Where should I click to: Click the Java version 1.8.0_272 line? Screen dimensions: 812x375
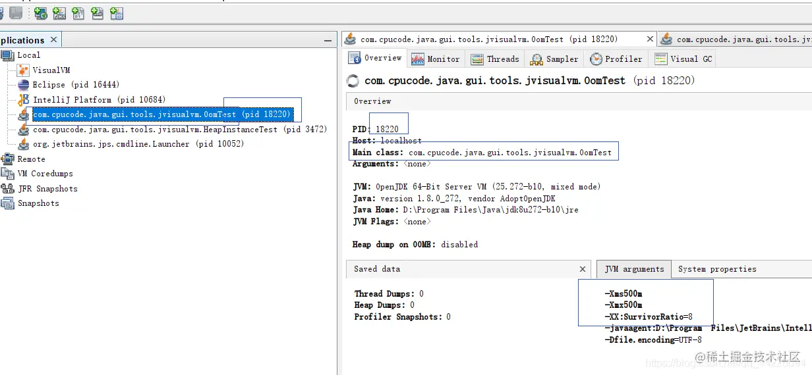pos(454,199)
